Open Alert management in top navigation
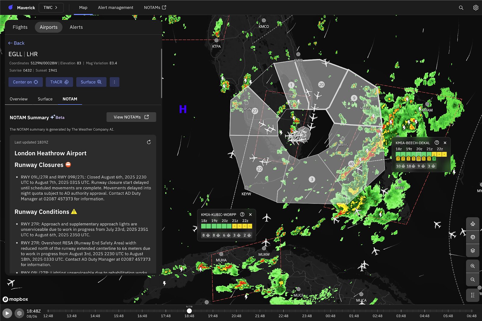Screen dimensions: 482x321 pos(115,8)
